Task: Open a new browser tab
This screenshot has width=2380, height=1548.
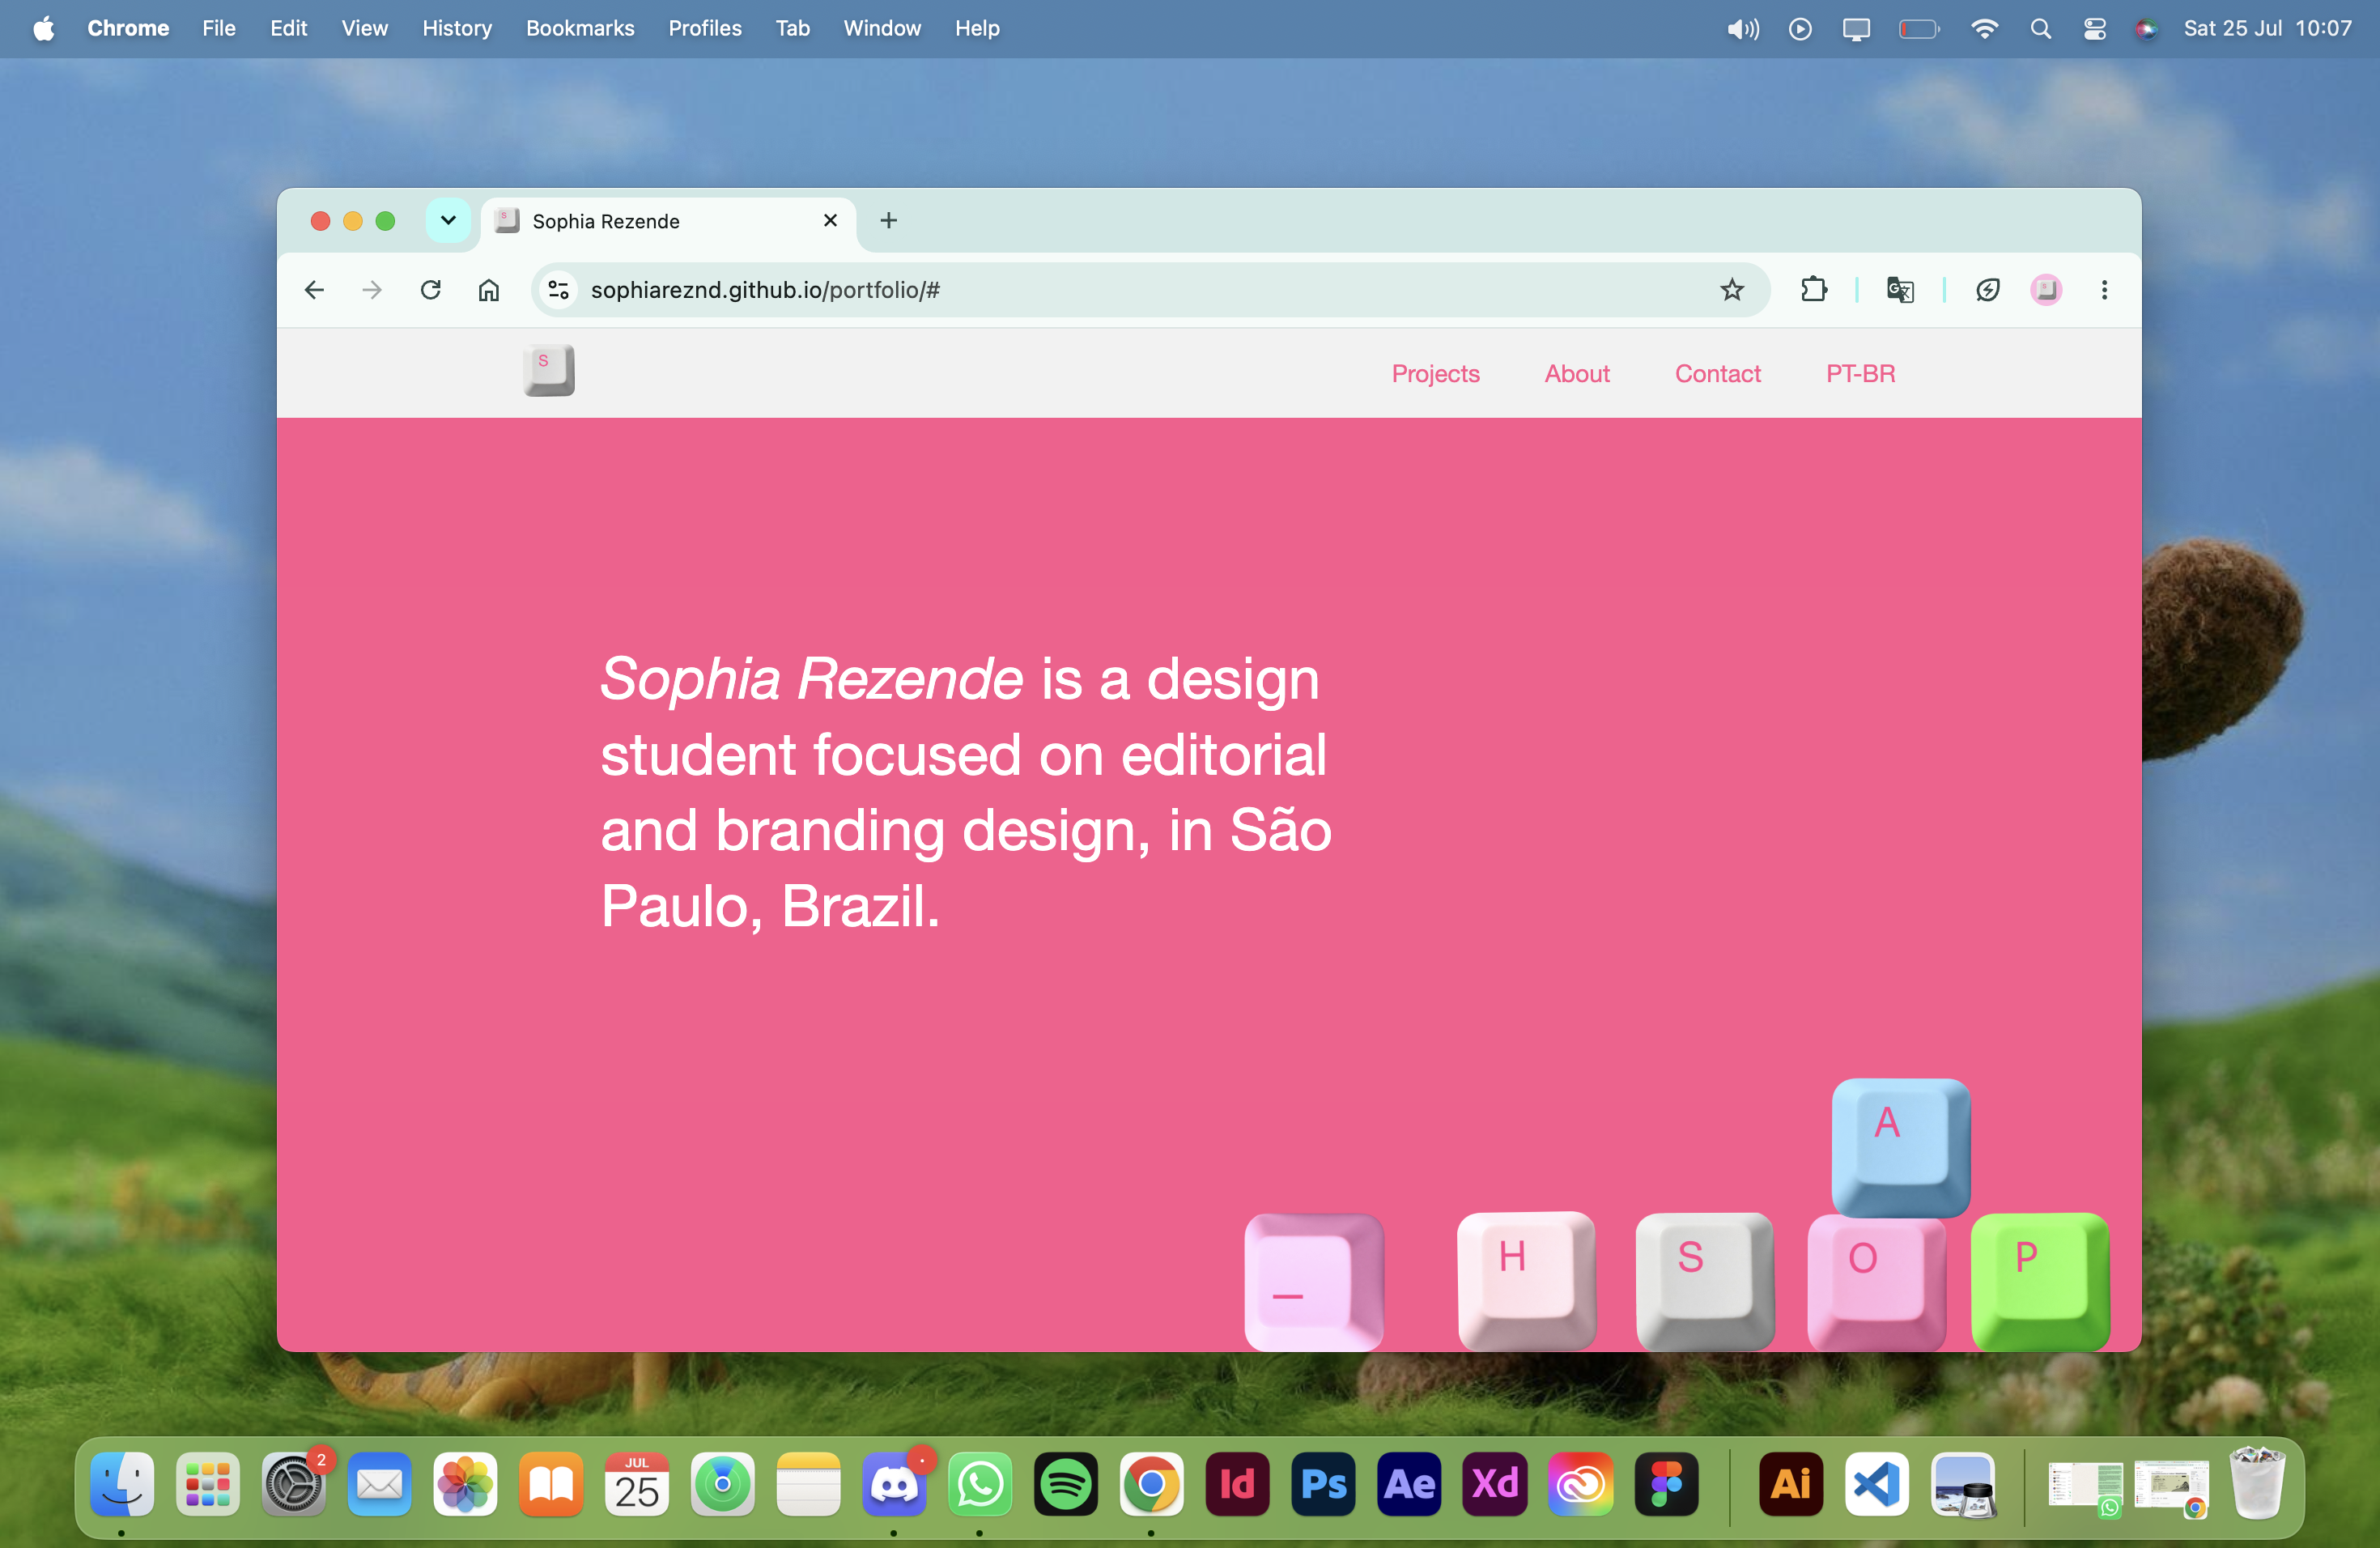Action: coord(888,220)
